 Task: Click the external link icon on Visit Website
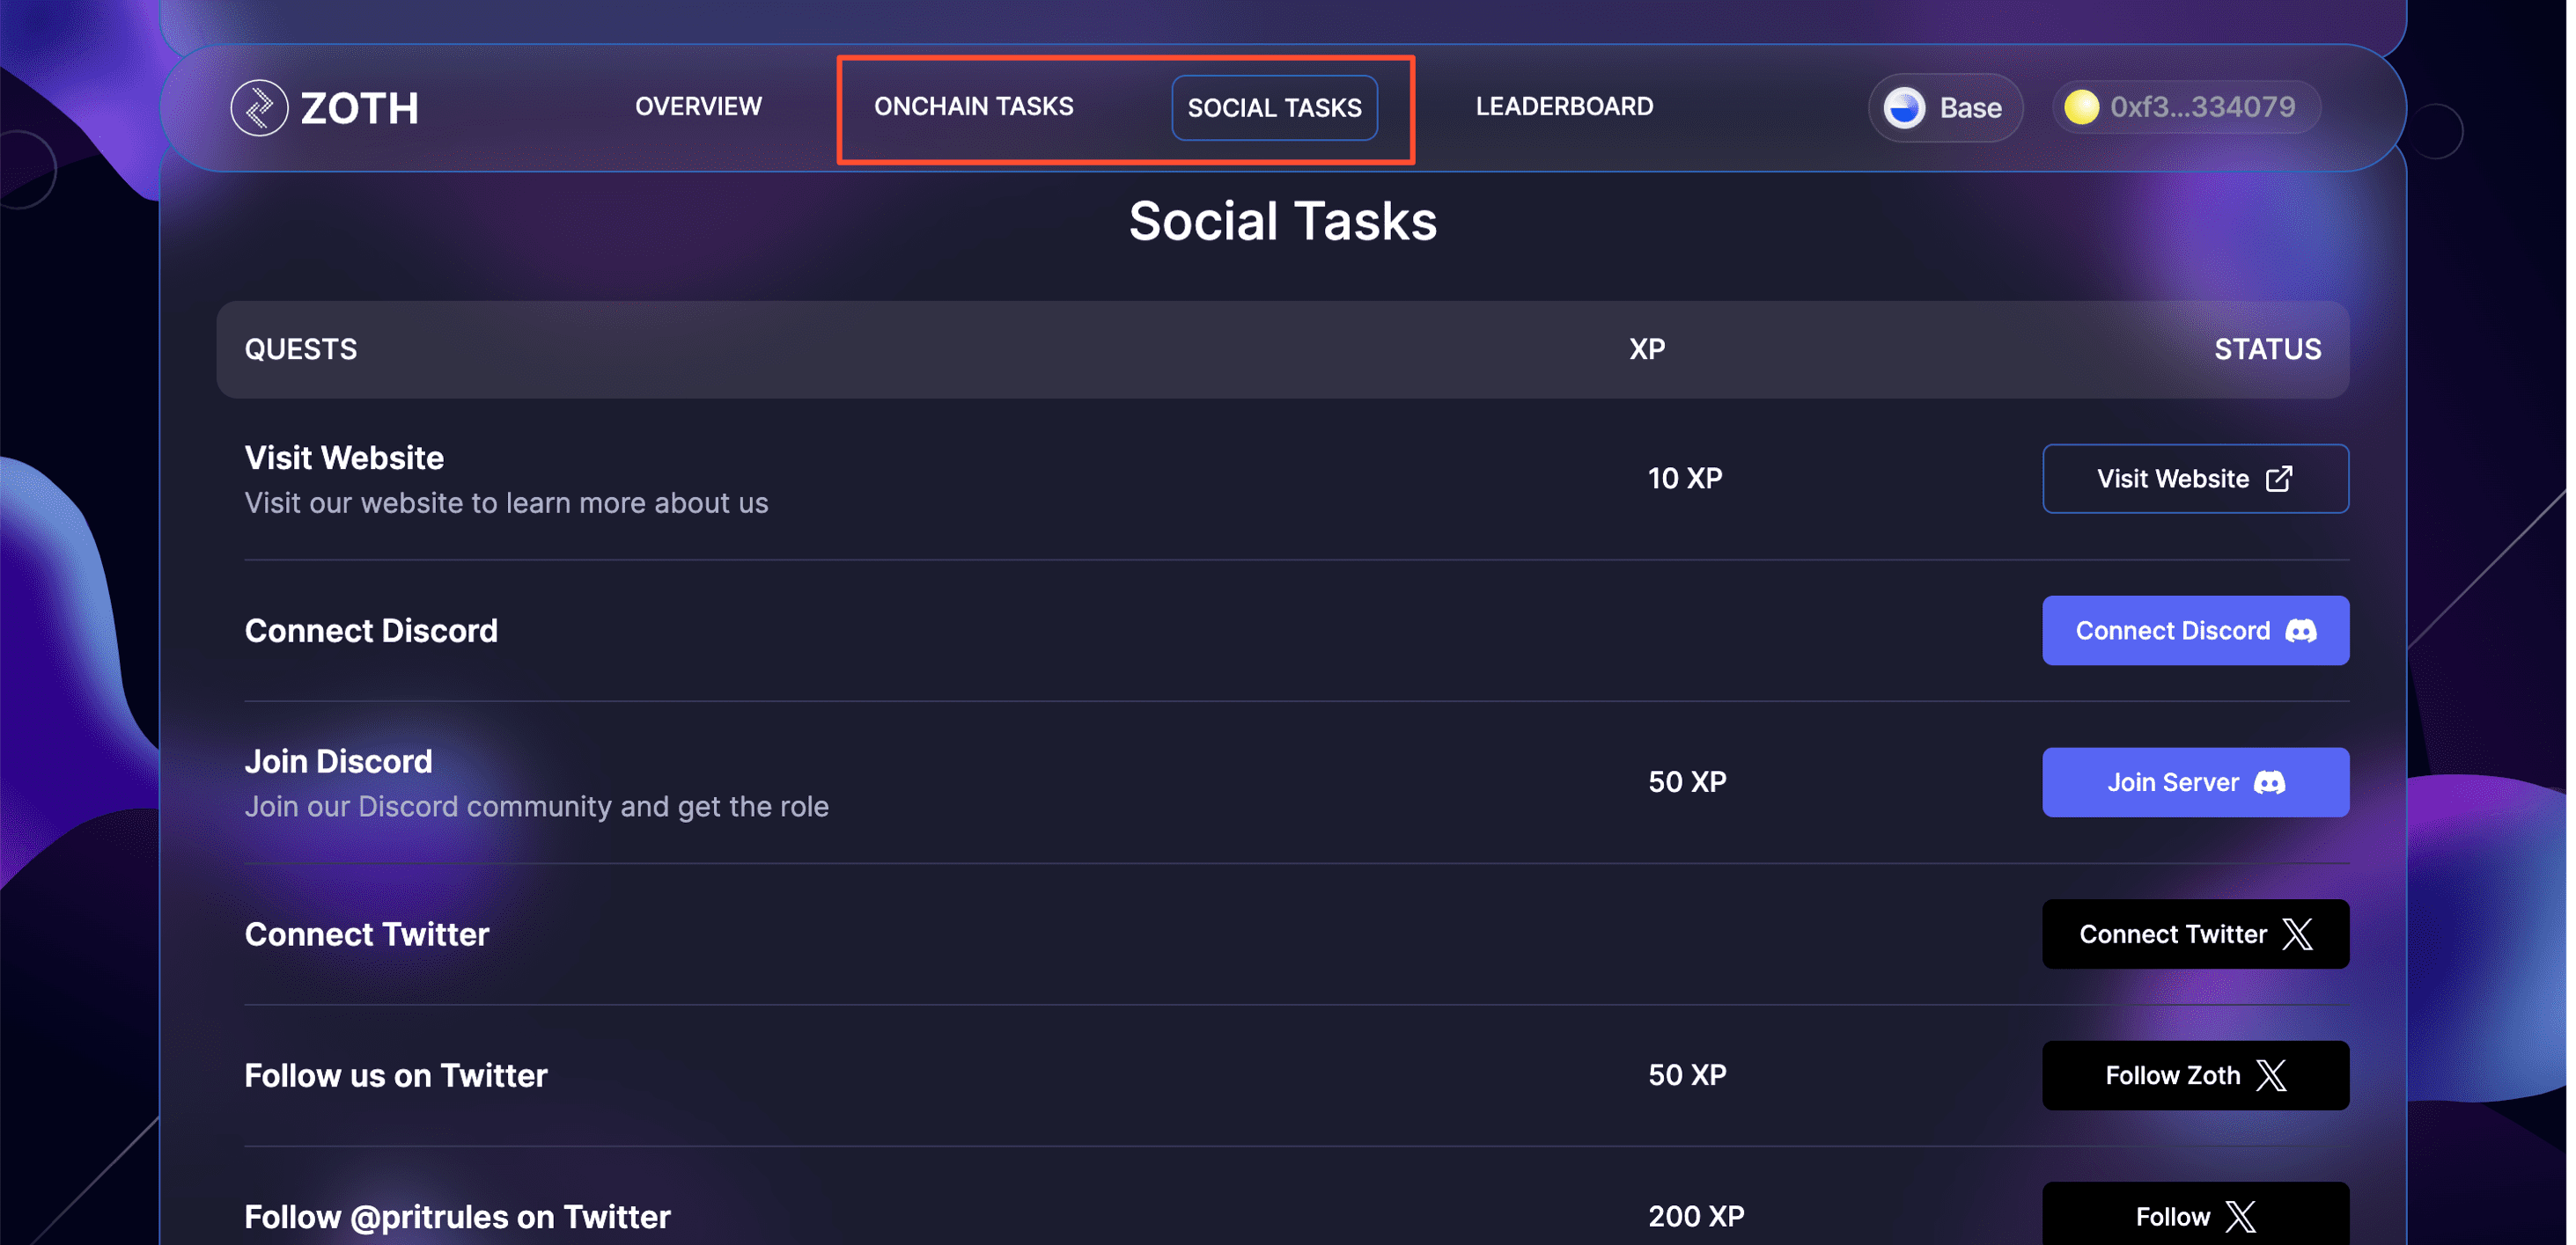(x=2278, y=479)
